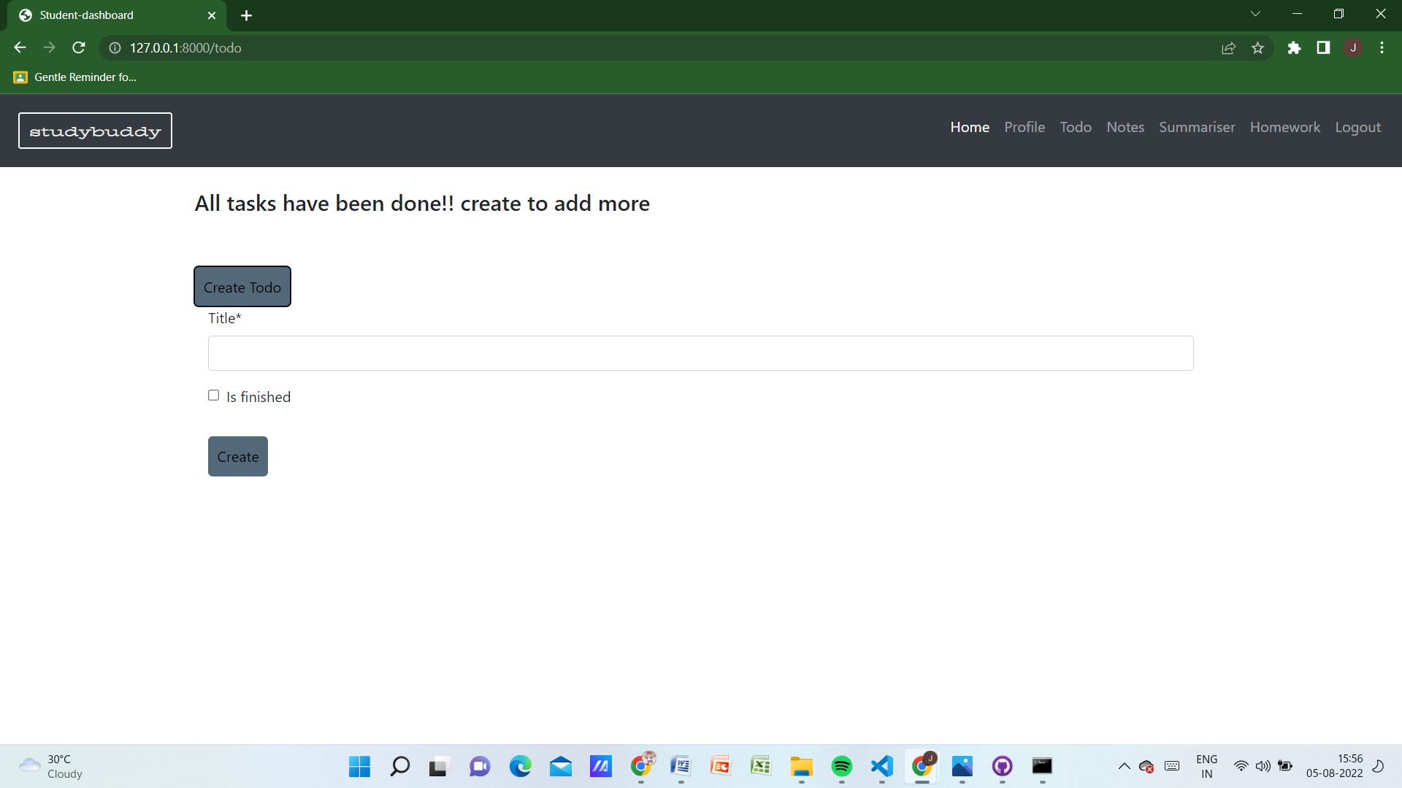This screenshot has height=788, width=1402.
Task: Close the Student-dashboard tab
Action: pos(212,15)
